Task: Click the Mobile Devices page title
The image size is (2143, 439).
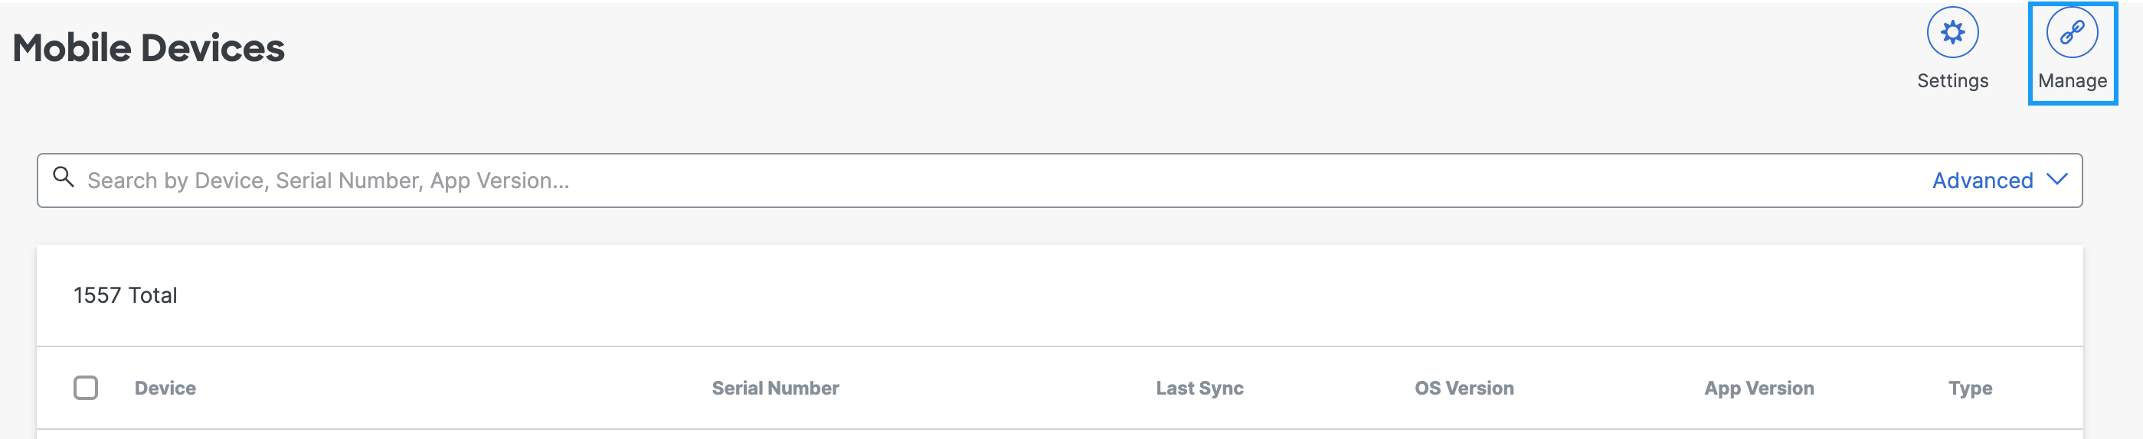Action: pos(149,48)
